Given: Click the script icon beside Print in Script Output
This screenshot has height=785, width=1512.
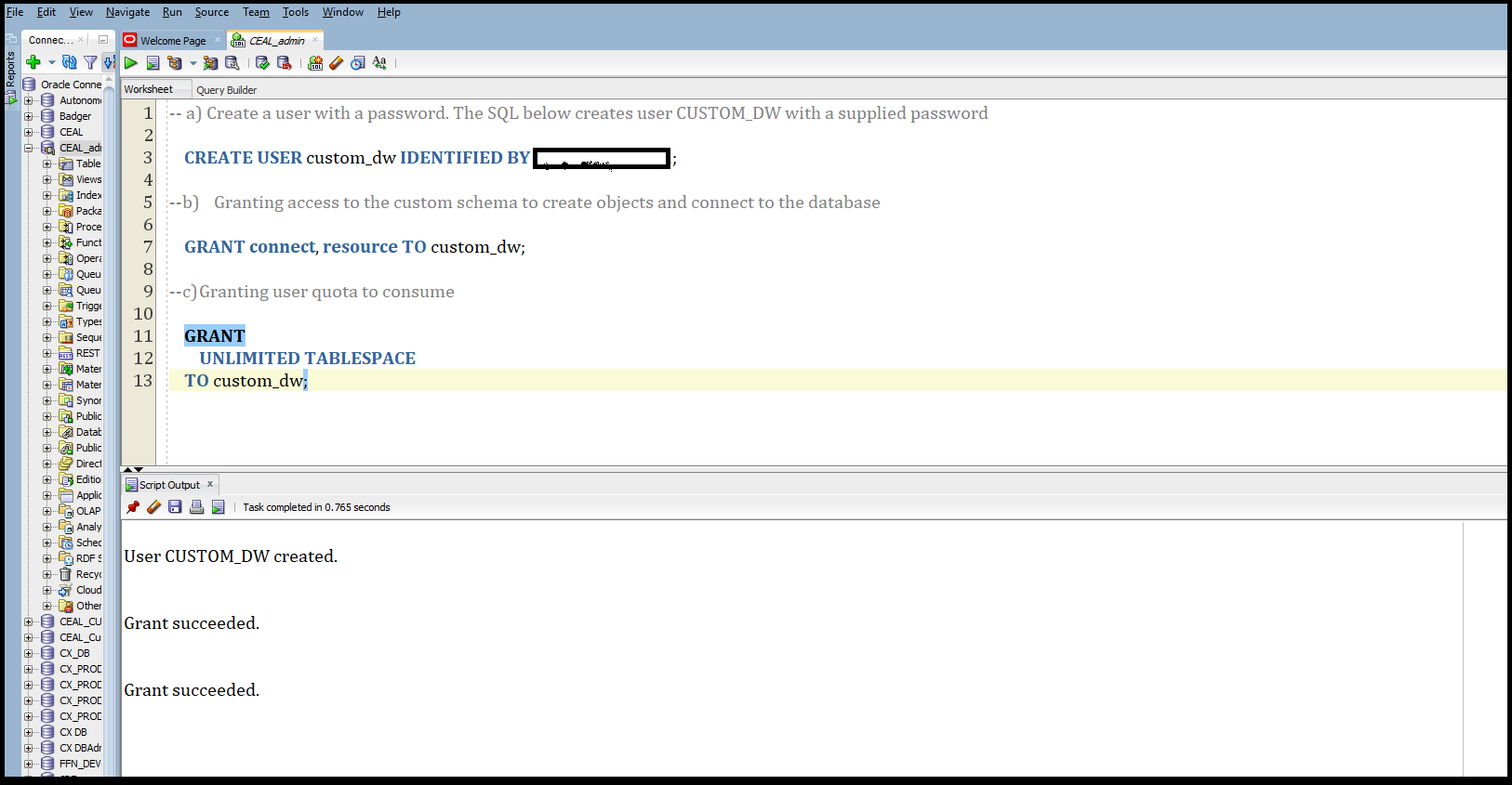Looking at the screenshot, I should click(x=218, y=507).
